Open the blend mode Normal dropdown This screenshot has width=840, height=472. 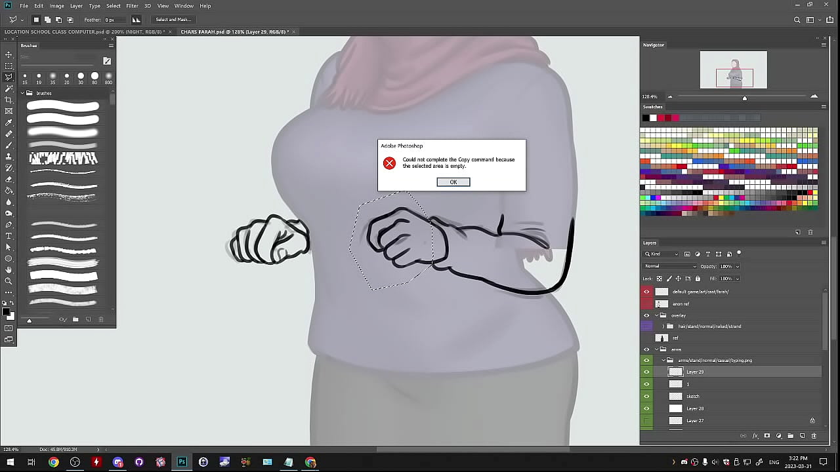pos(669,266)
